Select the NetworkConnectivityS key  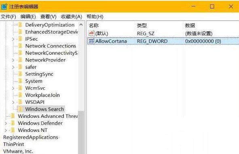(x=51, y=53)
